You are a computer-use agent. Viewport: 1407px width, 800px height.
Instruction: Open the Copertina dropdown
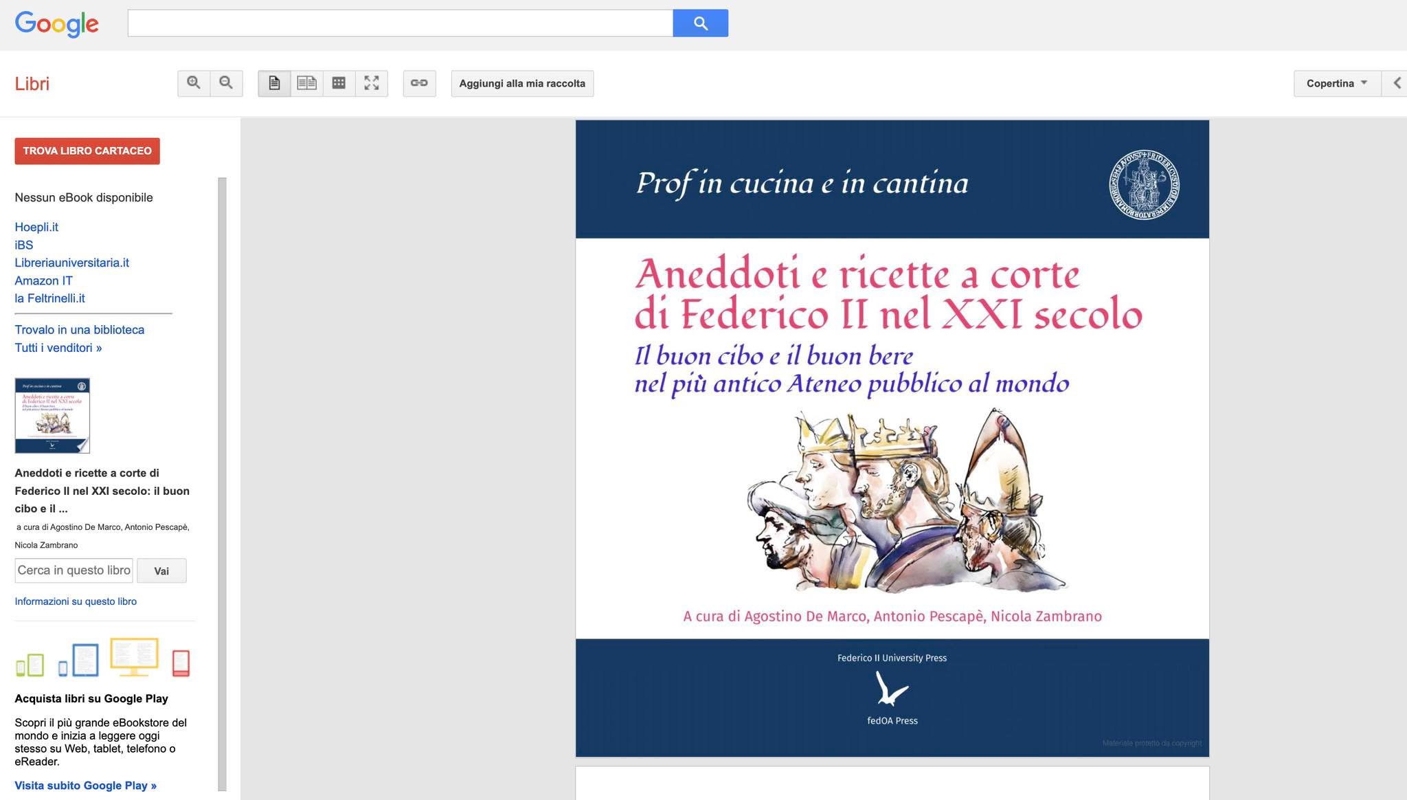tap(1337, 83)
